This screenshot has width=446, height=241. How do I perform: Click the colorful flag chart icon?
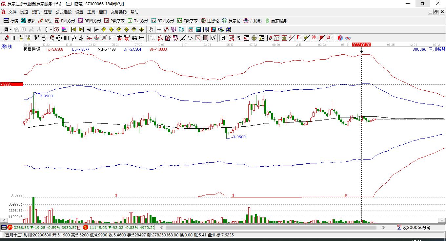point(64,29)
